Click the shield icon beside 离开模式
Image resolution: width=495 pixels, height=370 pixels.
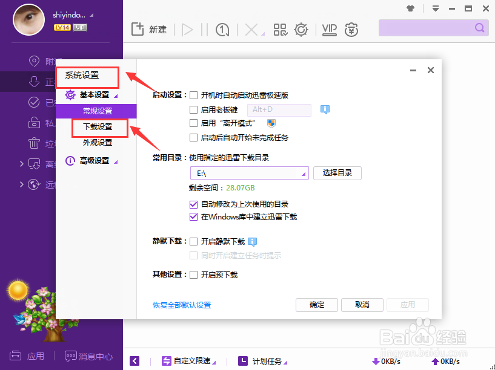click(x=271, y=123)
